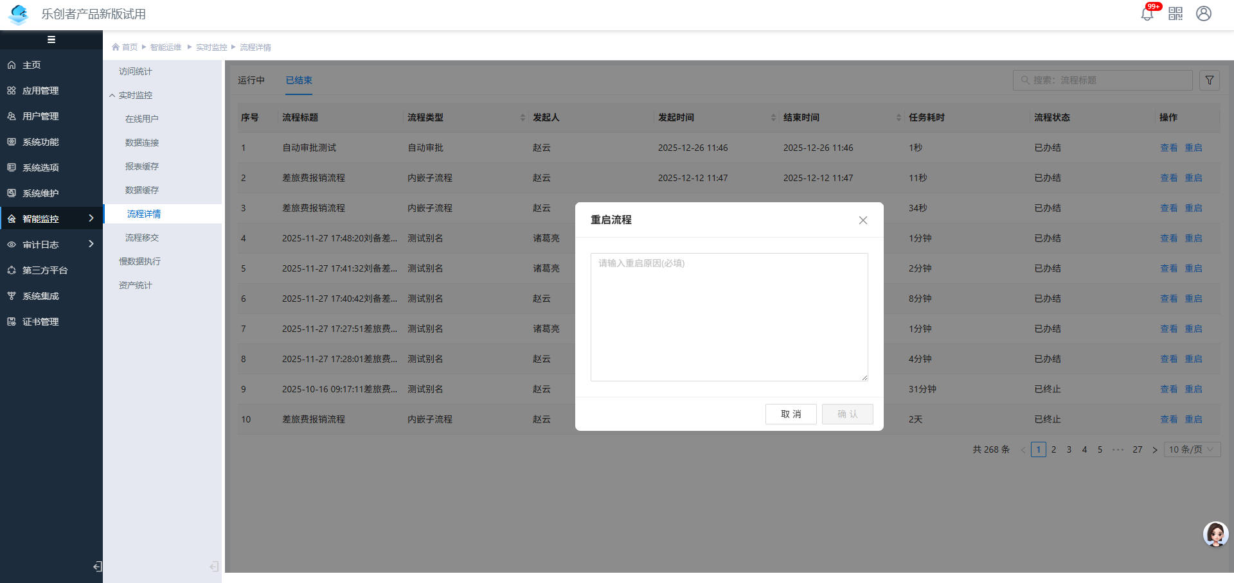
Task: Collapse the sidebar using the hamburger icon
Action: point(51,40)
